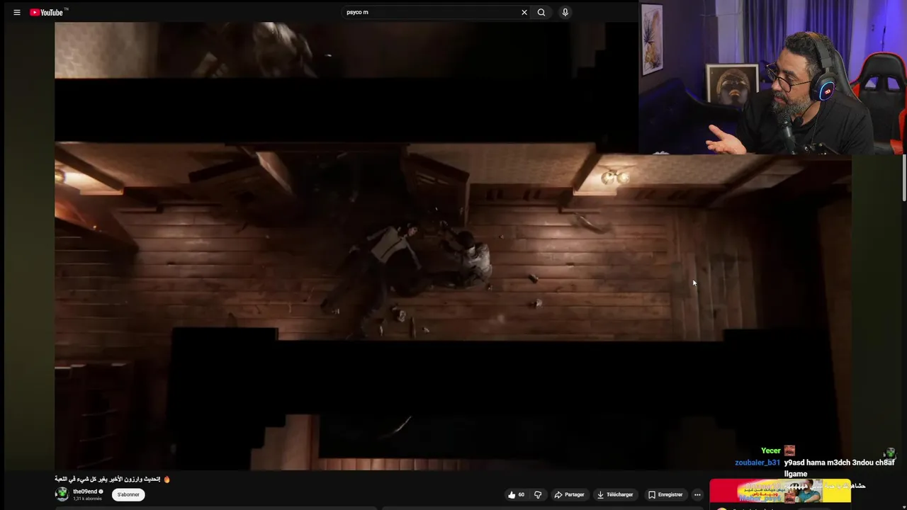907x510 pixels.
Task: Save the video with Enregistrer
Action: (x=665, y=494)
